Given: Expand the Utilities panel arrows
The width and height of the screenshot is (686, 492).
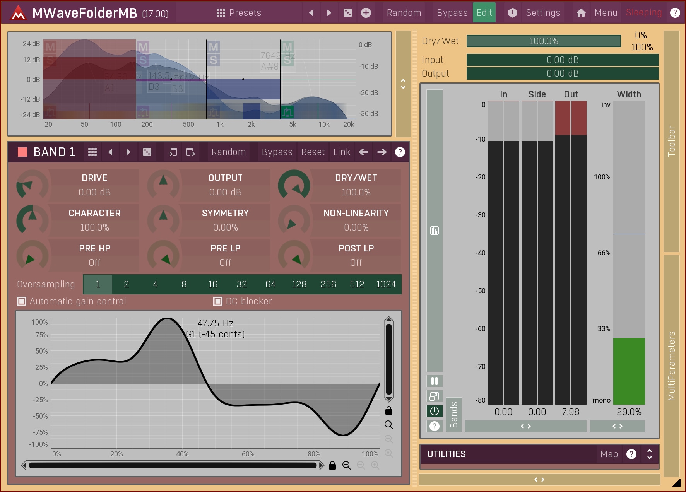Looking at the screenshot, I should pos(650,454).
